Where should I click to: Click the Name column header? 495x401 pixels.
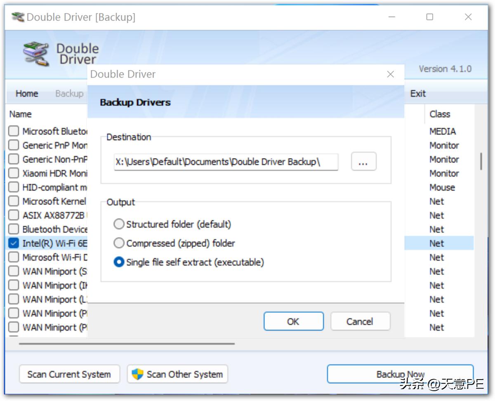21,114
